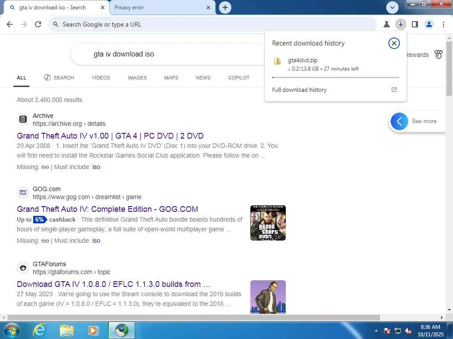Click the GOG.com site favicon
This screenshot has height=339, width=453.
tap(23, 192)
